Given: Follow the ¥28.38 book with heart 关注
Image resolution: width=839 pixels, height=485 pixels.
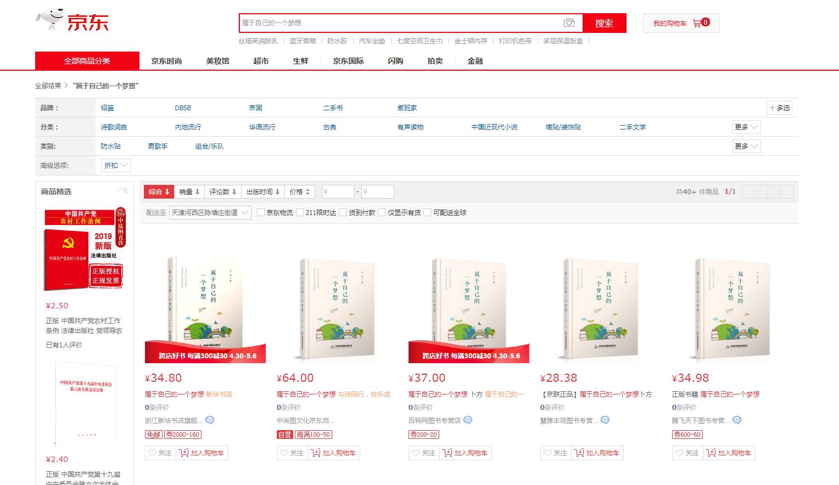Looking at the screenshot, I should point(556,453).
